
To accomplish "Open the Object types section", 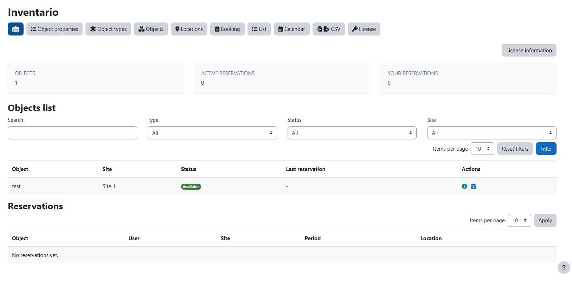I will [108, 29].
